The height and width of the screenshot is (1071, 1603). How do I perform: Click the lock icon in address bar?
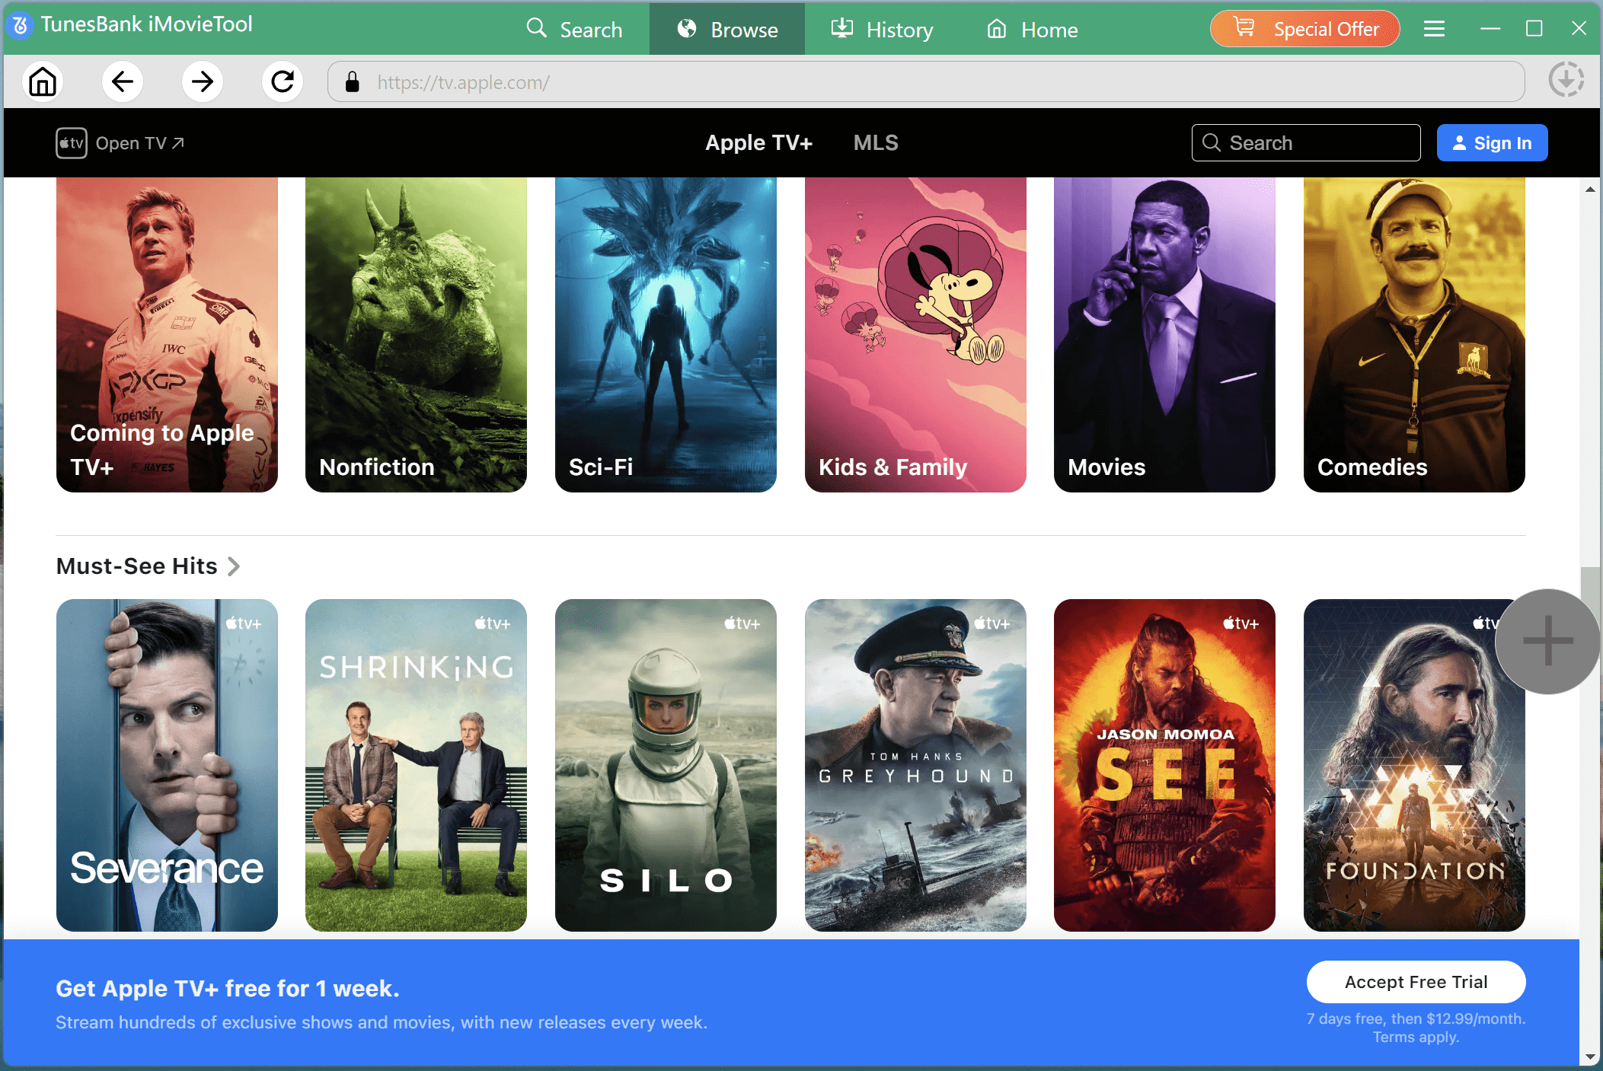tap(353, 81)
